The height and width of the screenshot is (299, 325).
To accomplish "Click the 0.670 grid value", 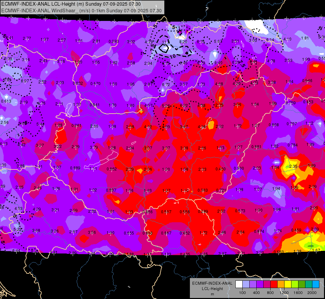I will tap(95, 84).
